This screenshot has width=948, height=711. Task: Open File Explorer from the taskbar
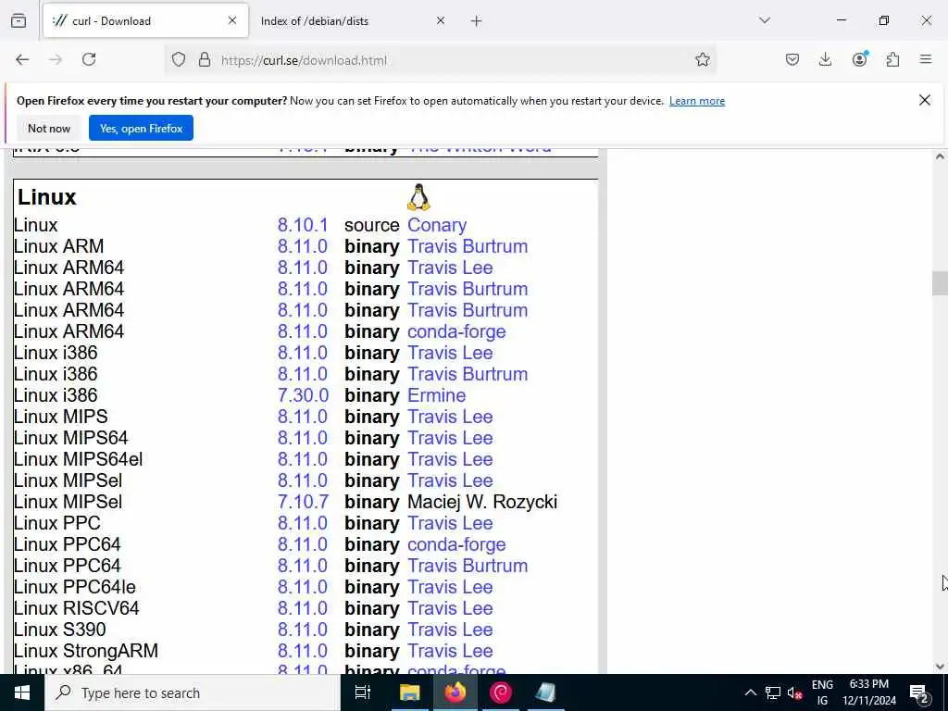click(409, 692)
